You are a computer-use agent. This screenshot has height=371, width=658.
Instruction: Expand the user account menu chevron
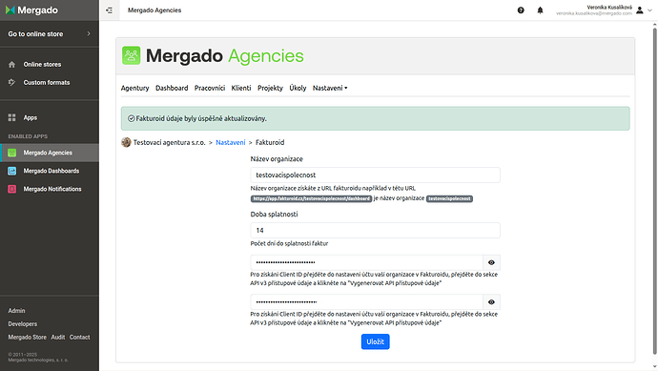[x=649, y=10]
